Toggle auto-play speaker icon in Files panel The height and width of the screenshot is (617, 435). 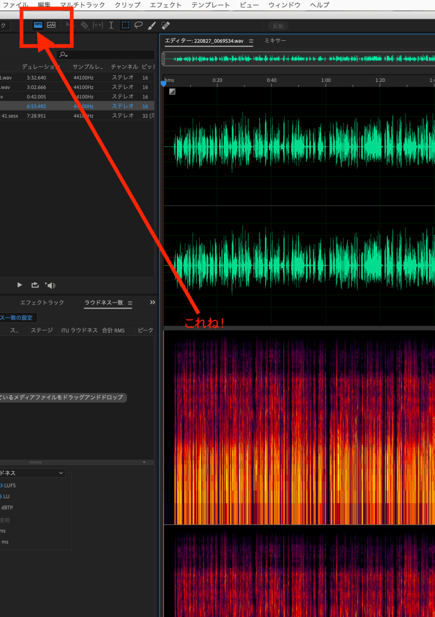(51, 285)
